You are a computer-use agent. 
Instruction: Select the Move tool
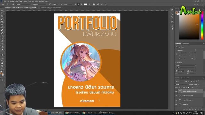pyautogui.click(x=2, y=11)
